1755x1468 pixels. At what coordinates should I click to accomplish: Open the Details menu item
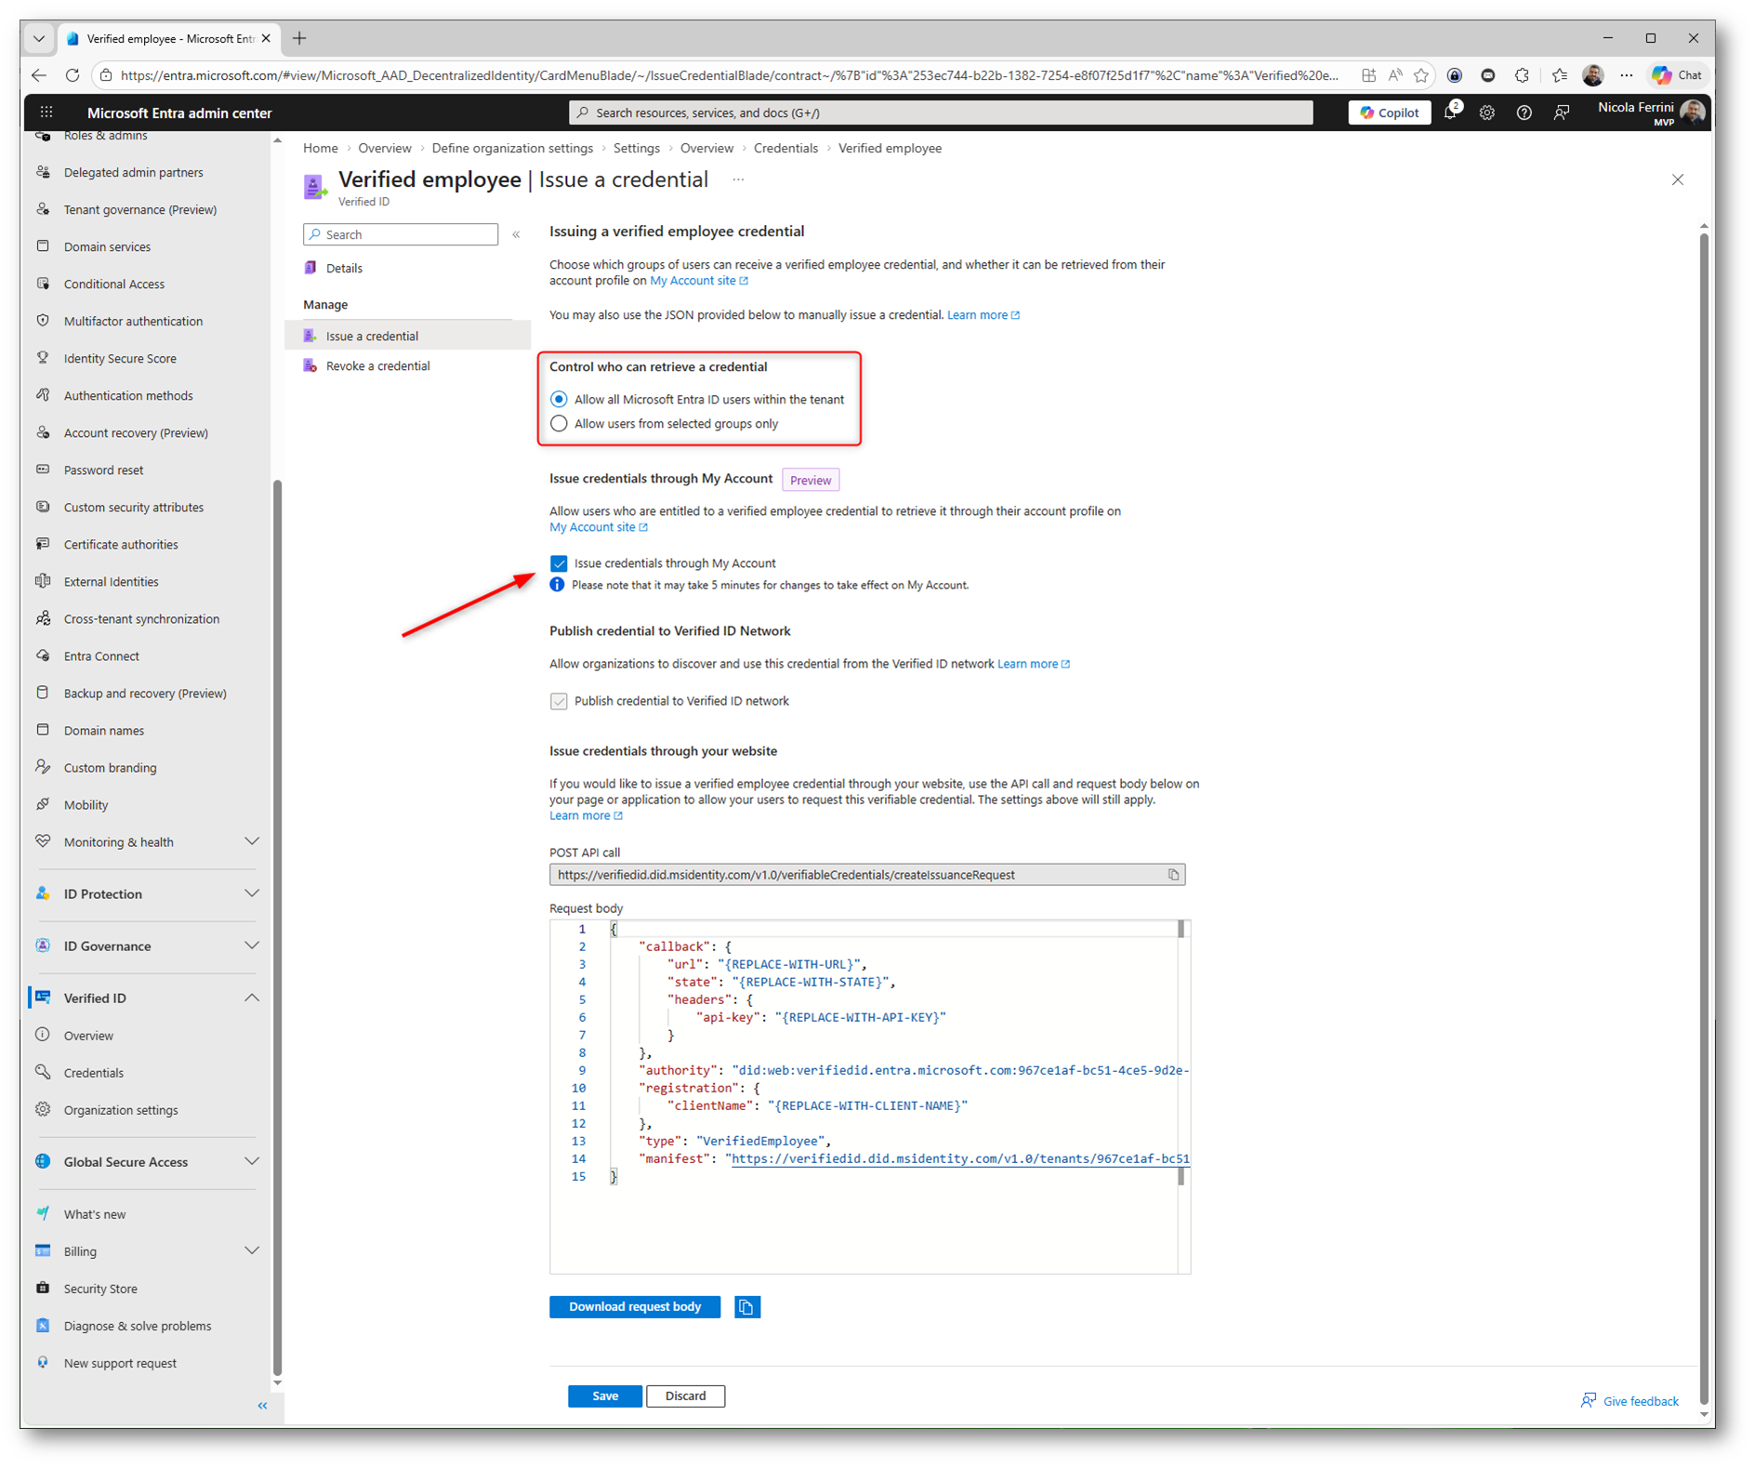(x=408, y=268)
